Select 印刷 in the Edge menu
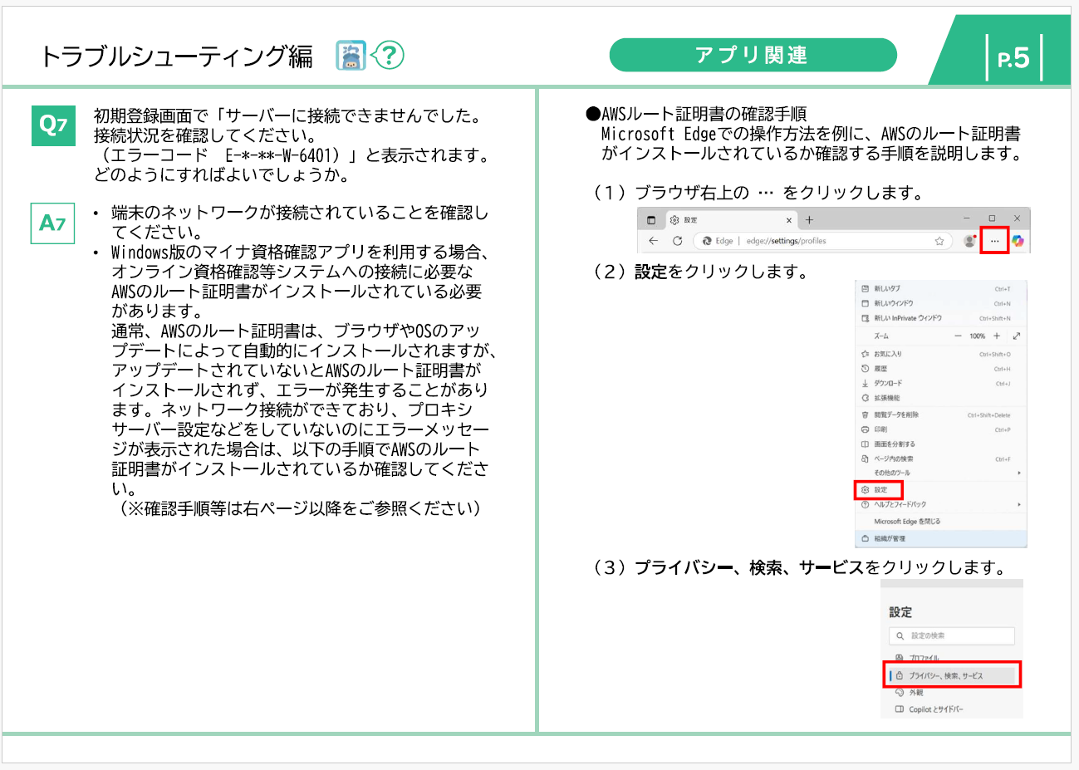This screenshot has width=1079, height=770. 941,429
